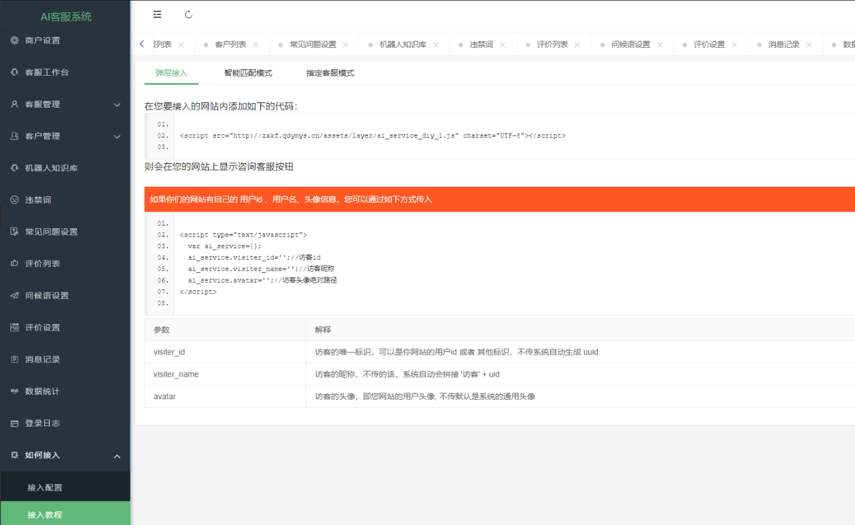The height and width of the screenshot is (525, 855).
Task: Close the 常见问题设置 tab
Action: 346,45
